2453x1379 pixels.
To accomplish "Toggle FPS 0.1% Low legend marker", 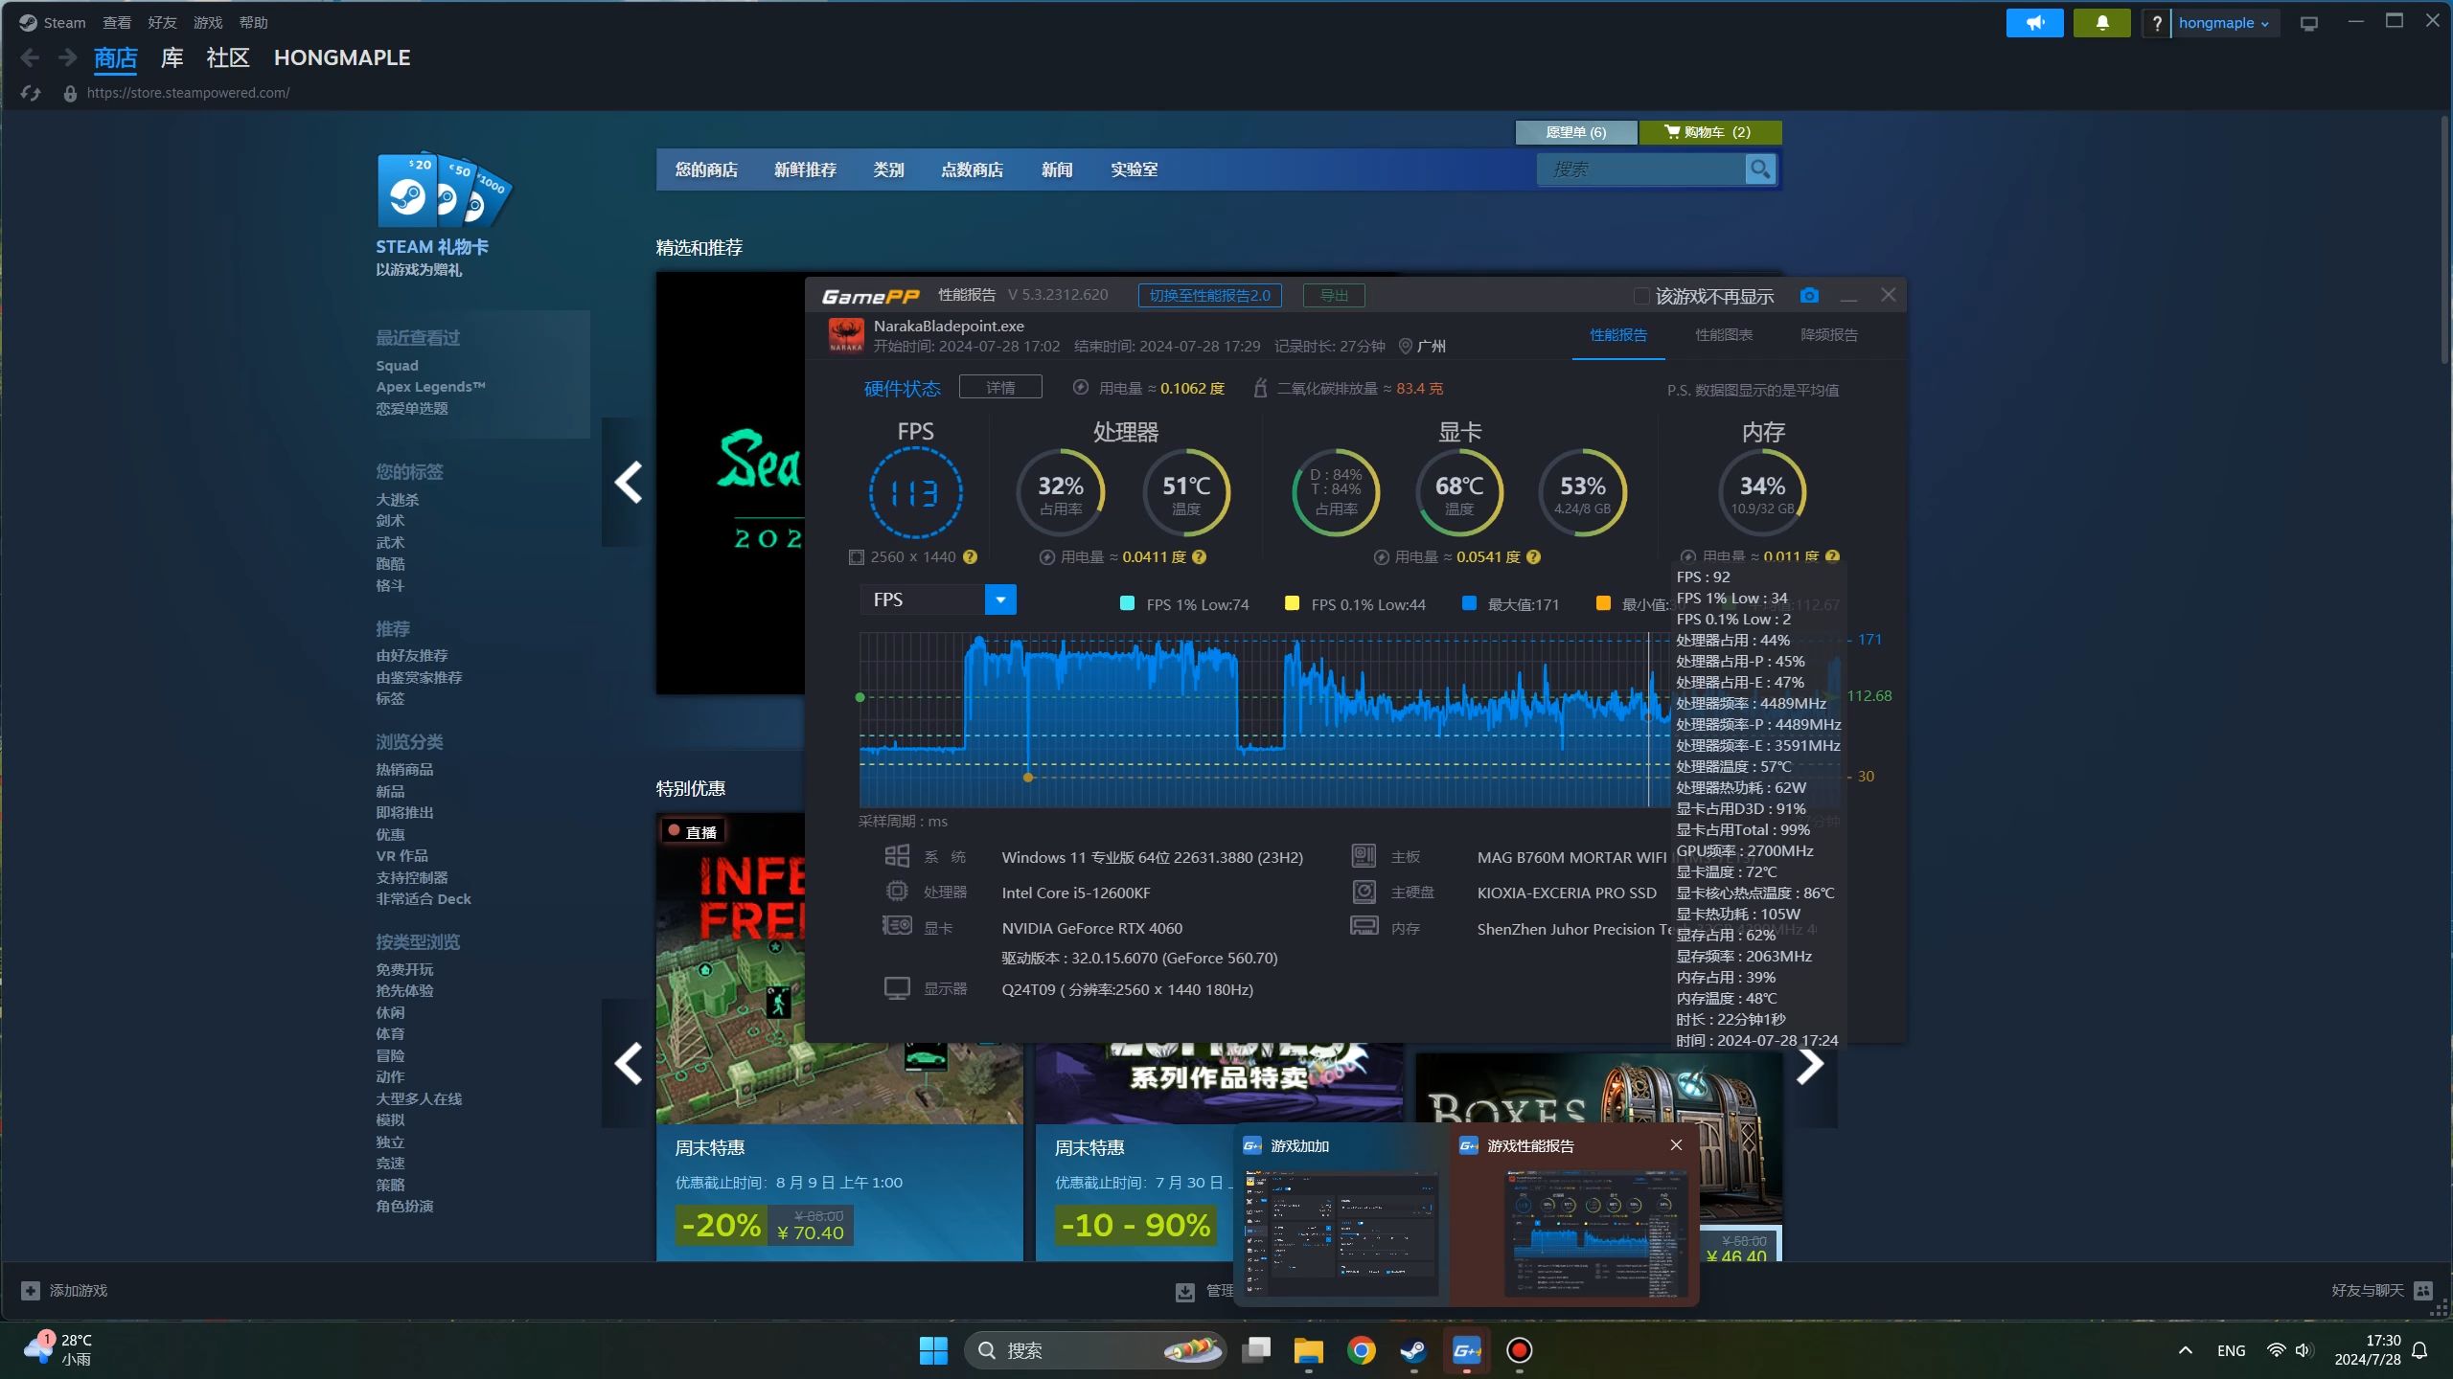I will click(1292, 603).
